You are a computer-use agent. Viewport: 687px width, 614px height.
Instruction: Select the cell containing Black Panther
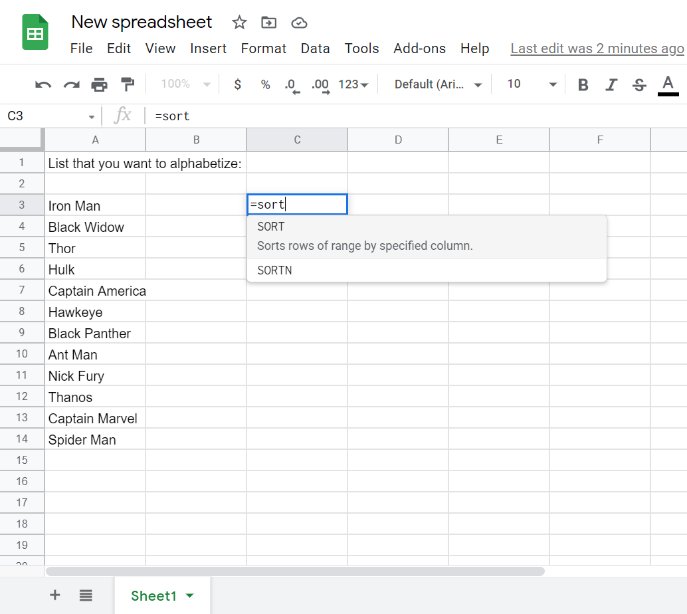95,333
